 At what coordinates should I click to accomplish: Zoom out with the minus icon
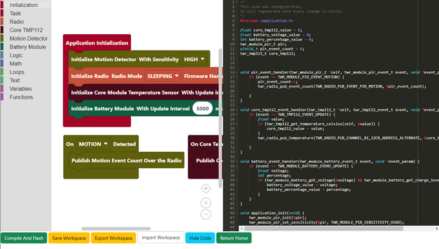[x=206, y=214]
